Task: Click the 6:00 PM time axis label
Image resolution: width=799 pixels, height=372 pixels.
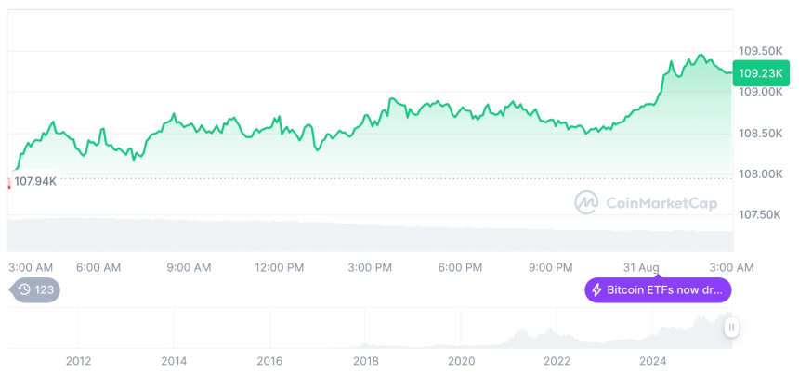Action: [460, 267]
